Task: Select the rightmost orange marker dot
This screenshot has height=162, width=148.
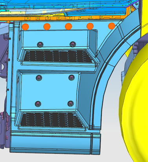Action: [x=111, y=26]
